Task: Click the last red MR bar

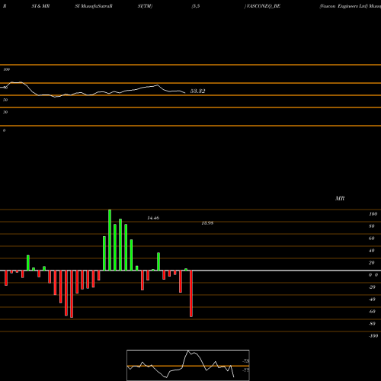Action: coord(191,293)
